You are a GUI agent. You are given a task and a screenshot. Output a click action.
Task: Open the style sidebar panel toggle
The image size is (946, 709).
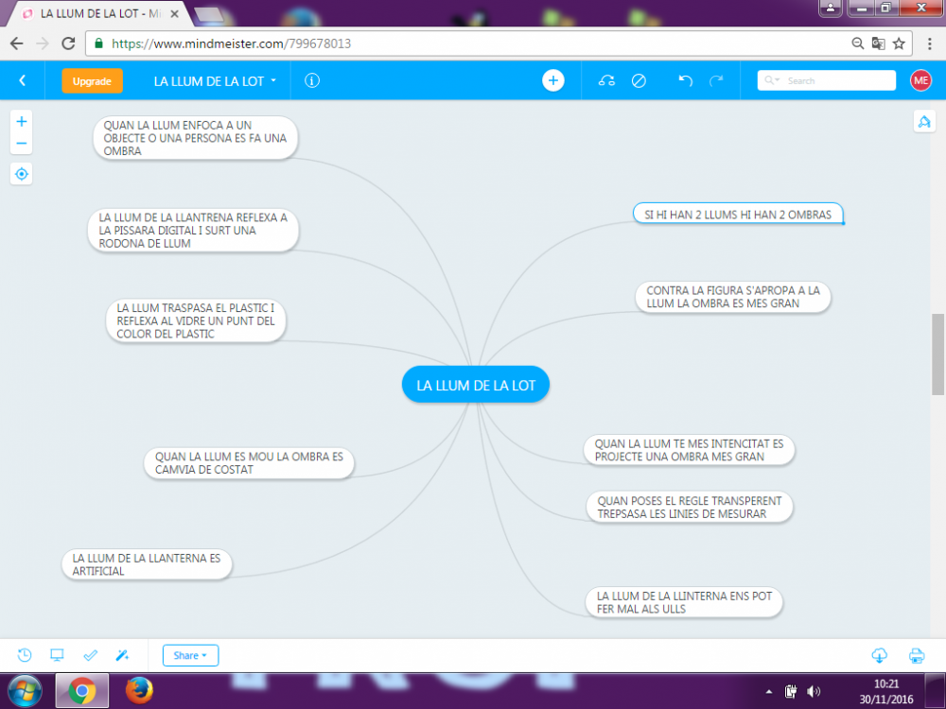[923, 122]
